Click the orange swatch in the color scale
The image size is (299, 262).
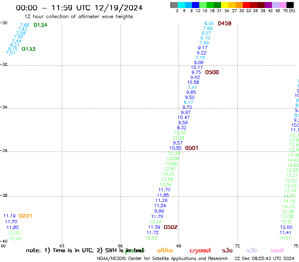point(239,5)
